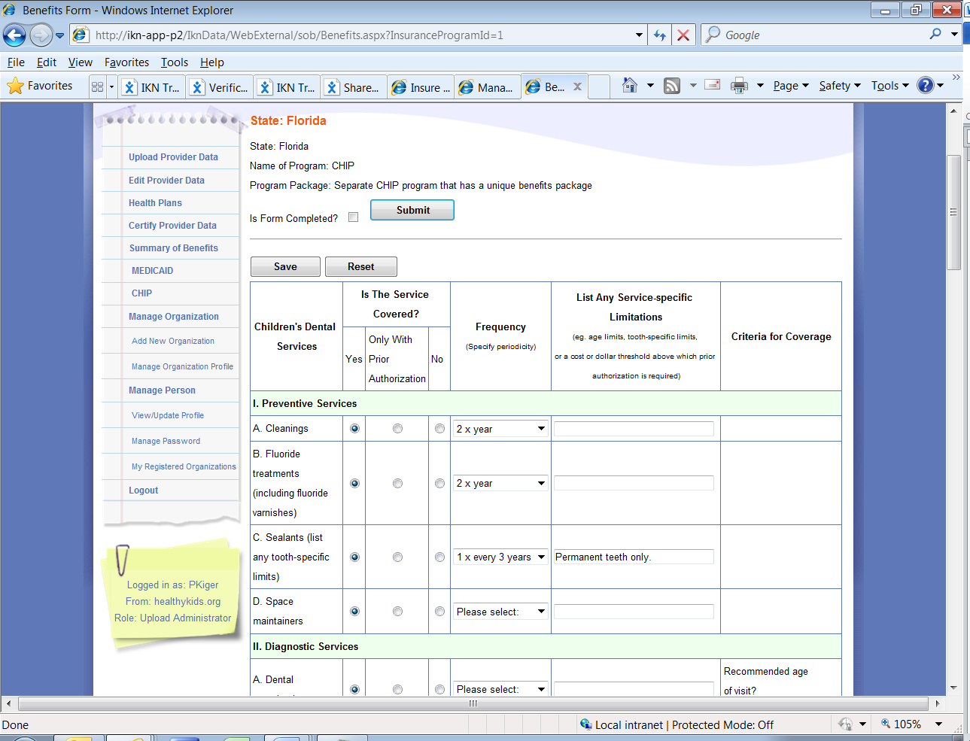Select No radio button for Cleanings
Screen dimensions: 970x741
click(439, 429)
